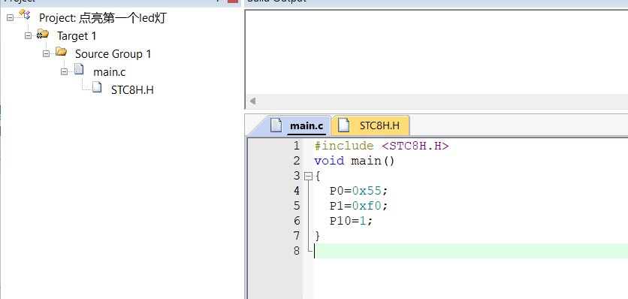Fold the main function code block
This screenshot has width=628, height=299.
click(308, 176)
